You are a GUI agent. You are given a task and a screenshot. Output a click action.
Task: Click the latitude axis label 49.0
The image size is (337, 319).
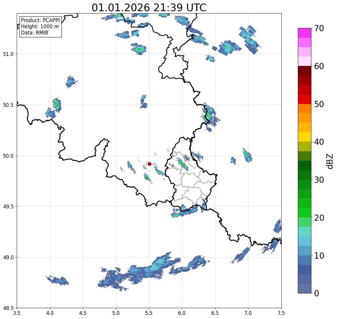(8, 257)
